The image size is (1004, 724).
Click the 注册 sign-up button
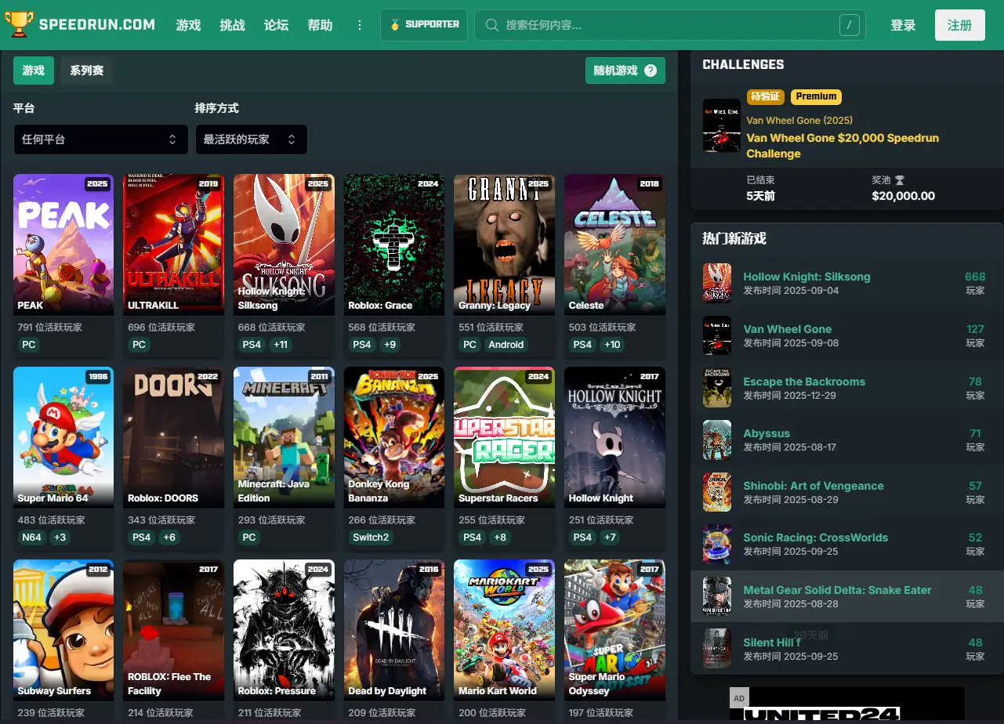959,25
